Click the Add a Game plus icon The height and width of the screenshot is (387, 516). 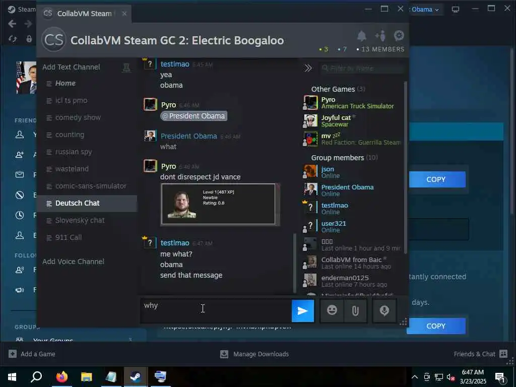coord(13,354)
